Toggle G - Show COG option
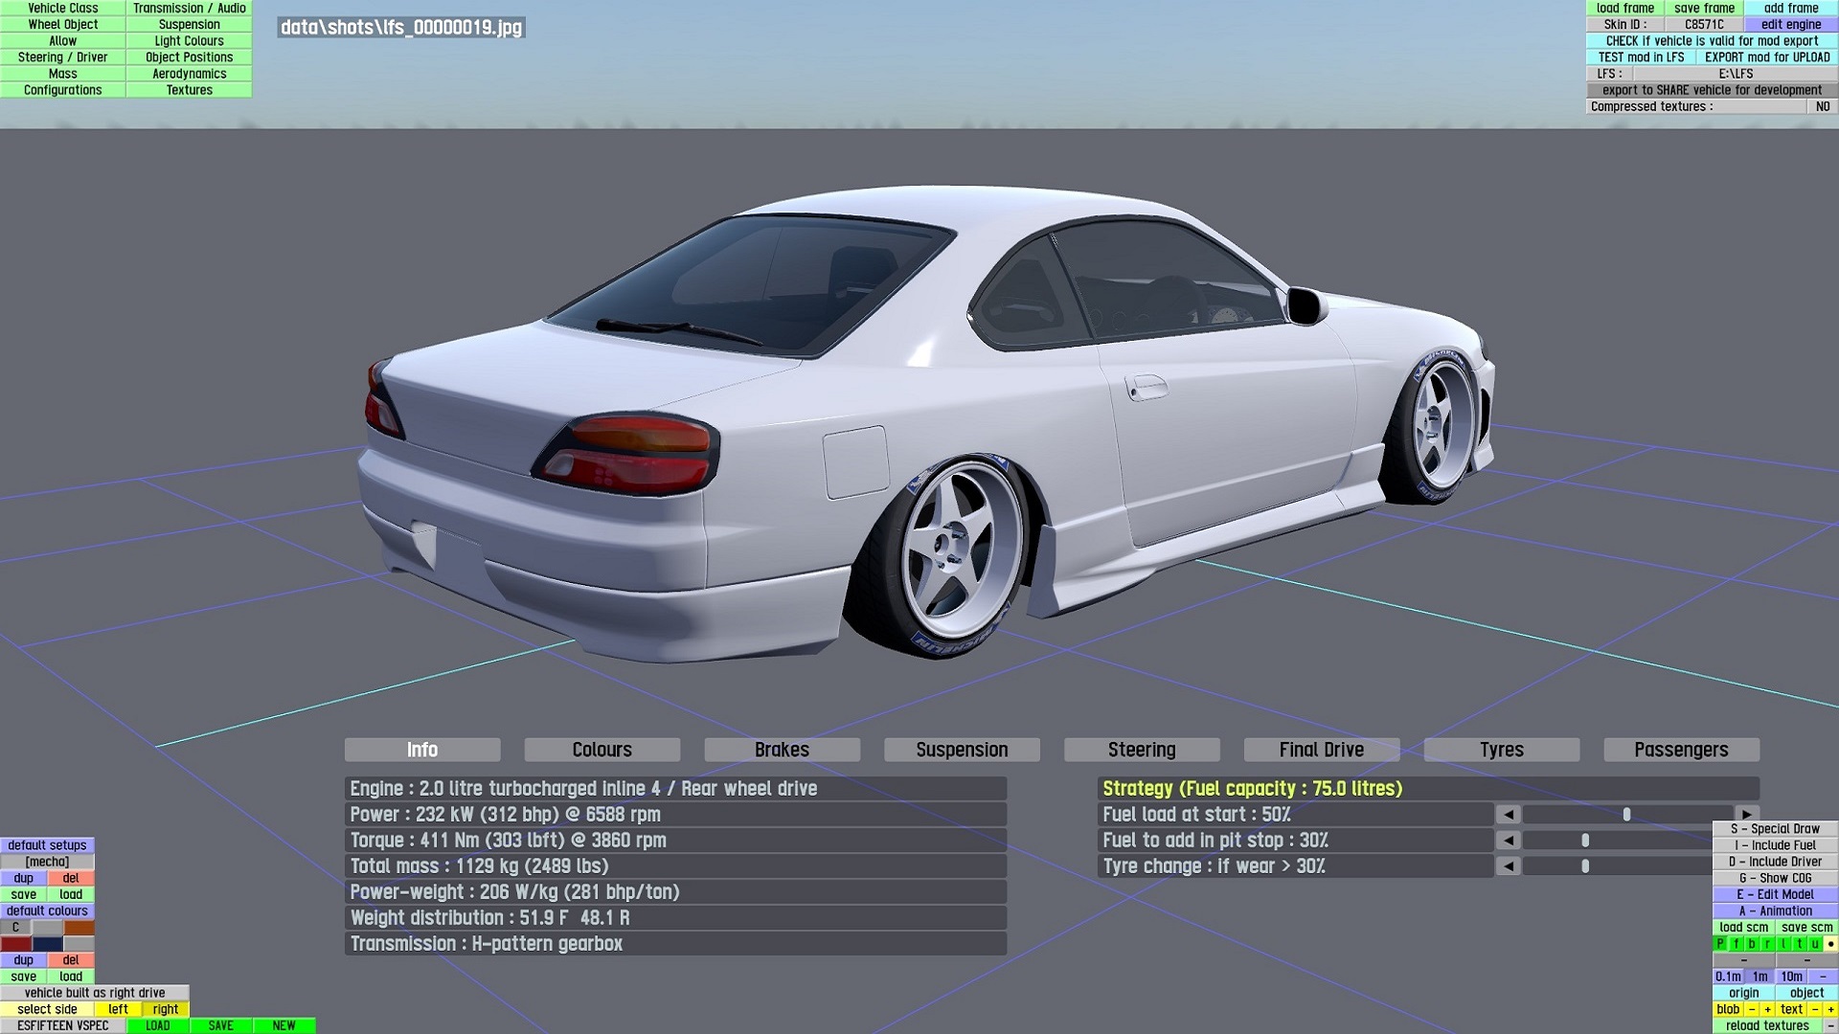The width and height of the screenshot is (1839, 1034). 1775,878
